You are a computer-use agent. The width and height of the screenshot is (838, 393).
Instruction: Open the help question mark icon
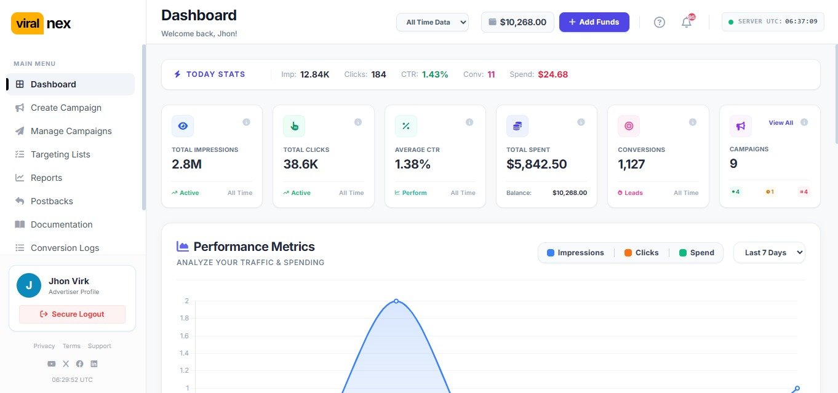pos(660,22)
